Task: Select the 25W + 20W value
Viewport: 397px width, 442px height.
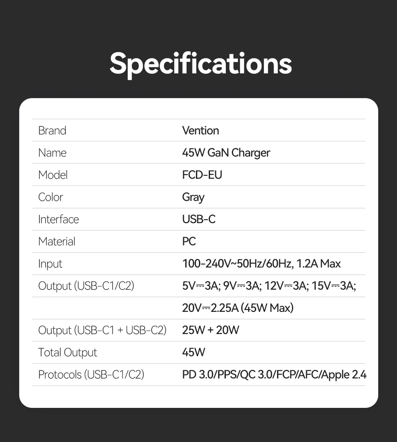Action: point(210,330)
